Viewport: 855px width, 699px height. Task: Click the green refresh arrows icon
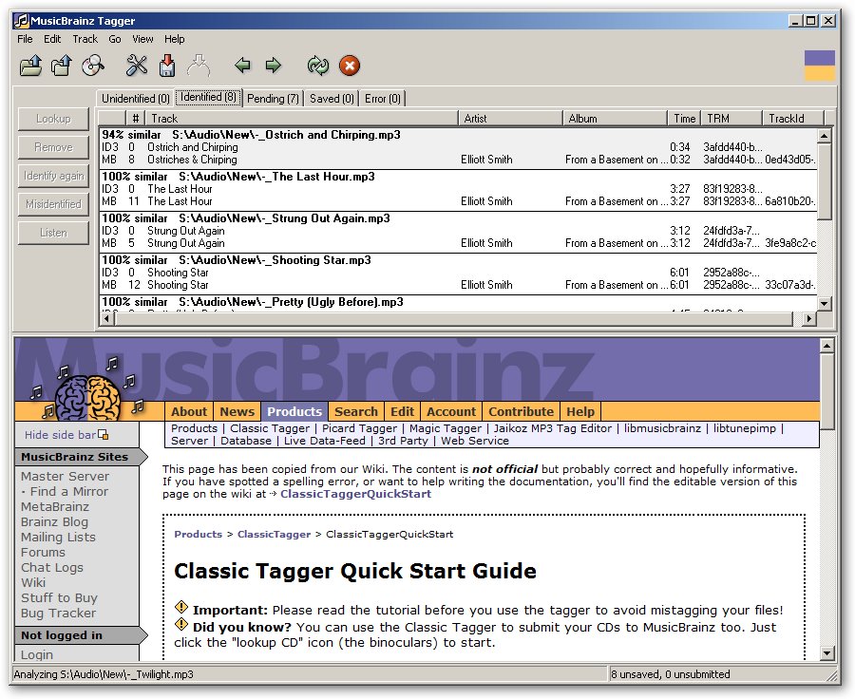pos(317,66)
